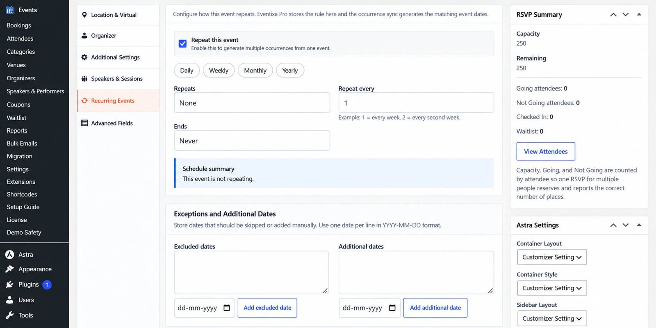Open the Ends dropdown showing Never
The image size is (656, 328).
252,141
